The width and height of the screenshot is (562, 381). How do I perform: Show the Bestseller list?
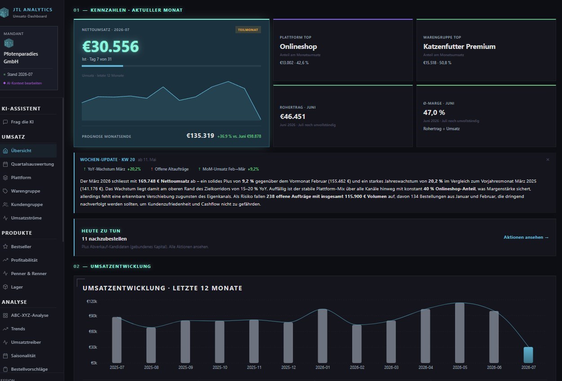pos(28,247)
